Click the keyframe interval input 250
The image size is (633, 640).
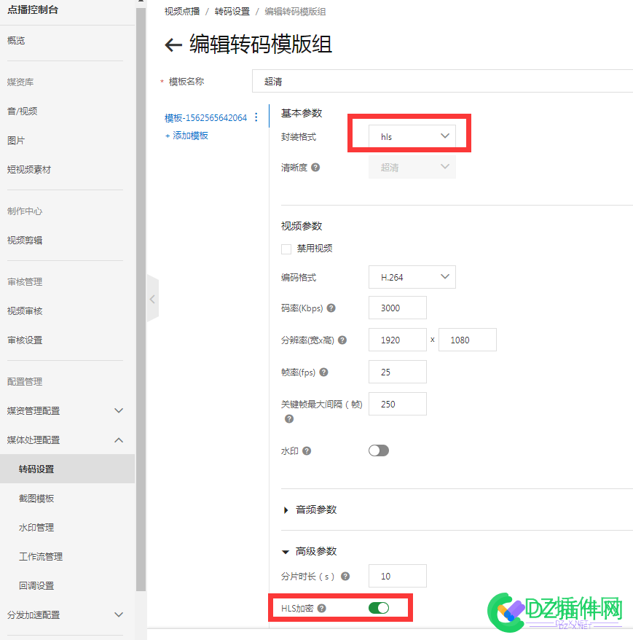398,404
